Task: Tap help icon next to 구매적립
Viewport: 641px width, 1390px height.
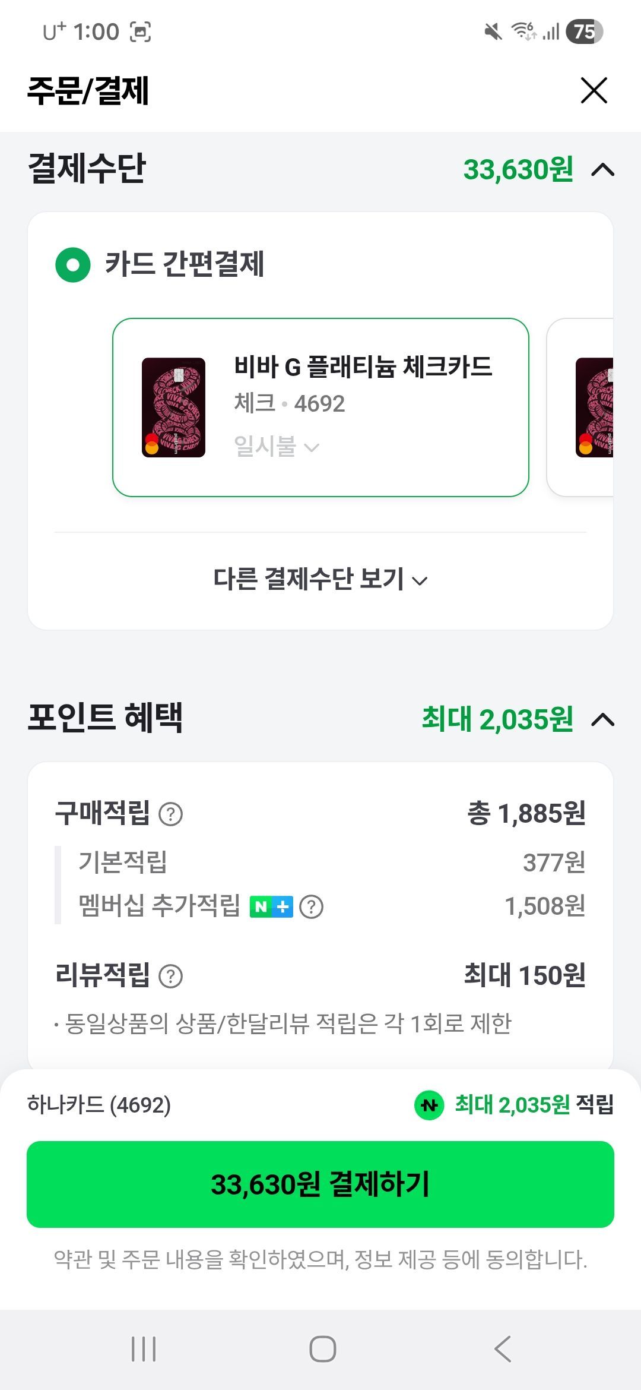Action: click(171, 814)
